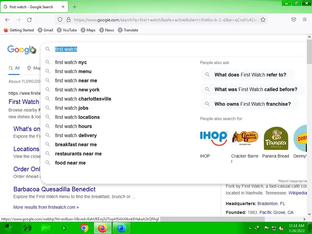The height and width of the screenshot is (234, 312).
Task: Open the Maps bookmark in bookmarks toolbar
Action: coord(88,30)
